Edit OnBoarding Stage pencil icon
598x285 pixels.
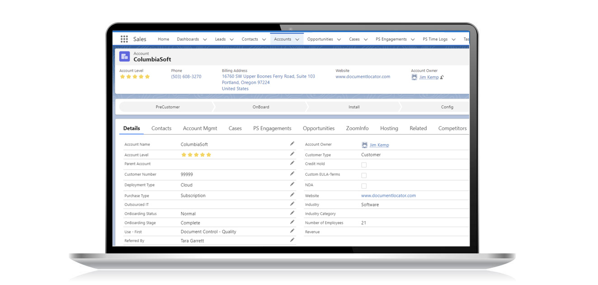click(292, 222)
